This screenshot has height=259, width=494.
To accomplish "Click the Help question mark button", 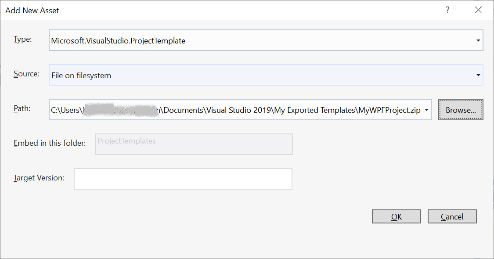I will point(447,10).
